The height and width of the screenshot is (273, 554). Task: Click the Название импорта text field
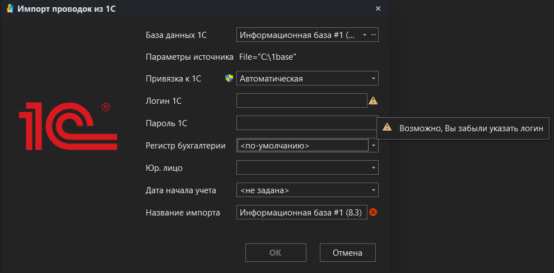click(x=302, y=212)
